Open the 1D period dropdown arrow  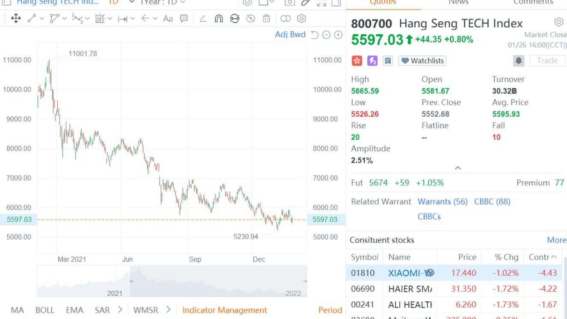(x=132, y=2)
